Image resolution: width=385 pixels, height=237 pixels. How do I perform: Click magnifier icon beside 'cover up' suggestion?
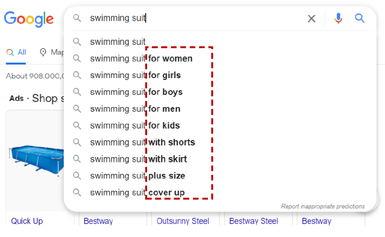(x=77, y=193)
